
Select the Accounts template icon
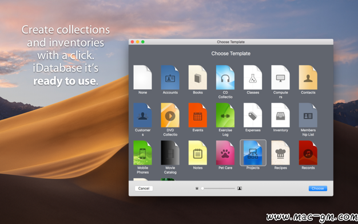170,77
